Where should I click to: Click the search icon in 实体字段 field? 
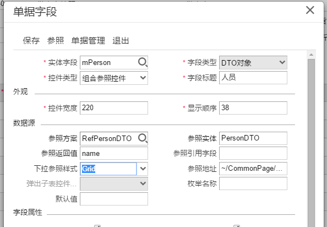pos(143,62)
